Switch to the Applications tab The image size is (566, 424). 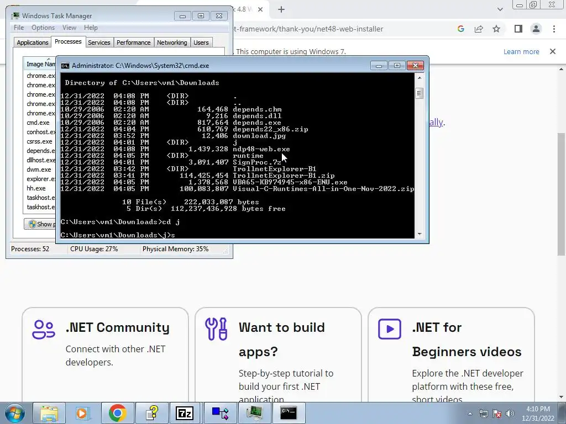point(33,43)
